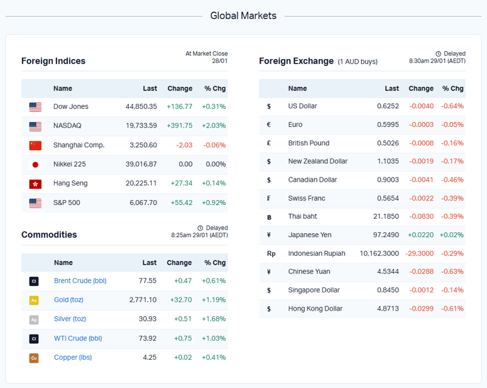
Task: Click the dollar symbol beside Canadian Dollar
Action: click(269, 180)
